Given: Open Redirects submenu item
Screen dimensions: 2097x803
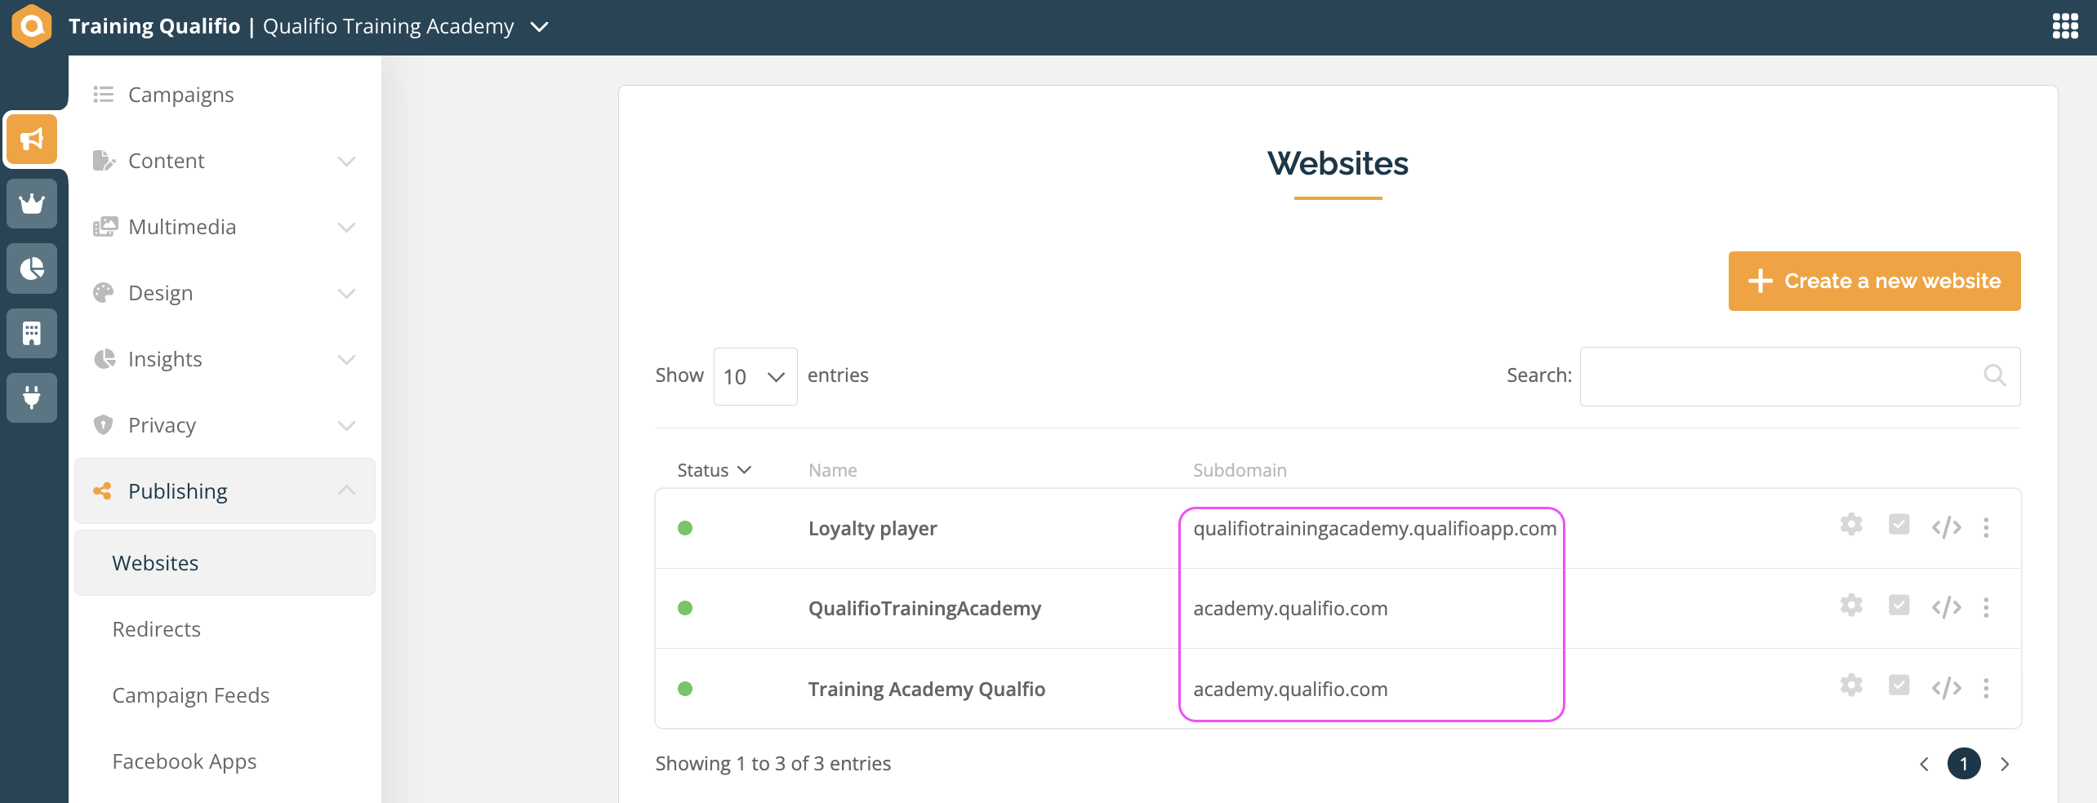Looking at the screenshot, I should point(156,629).
